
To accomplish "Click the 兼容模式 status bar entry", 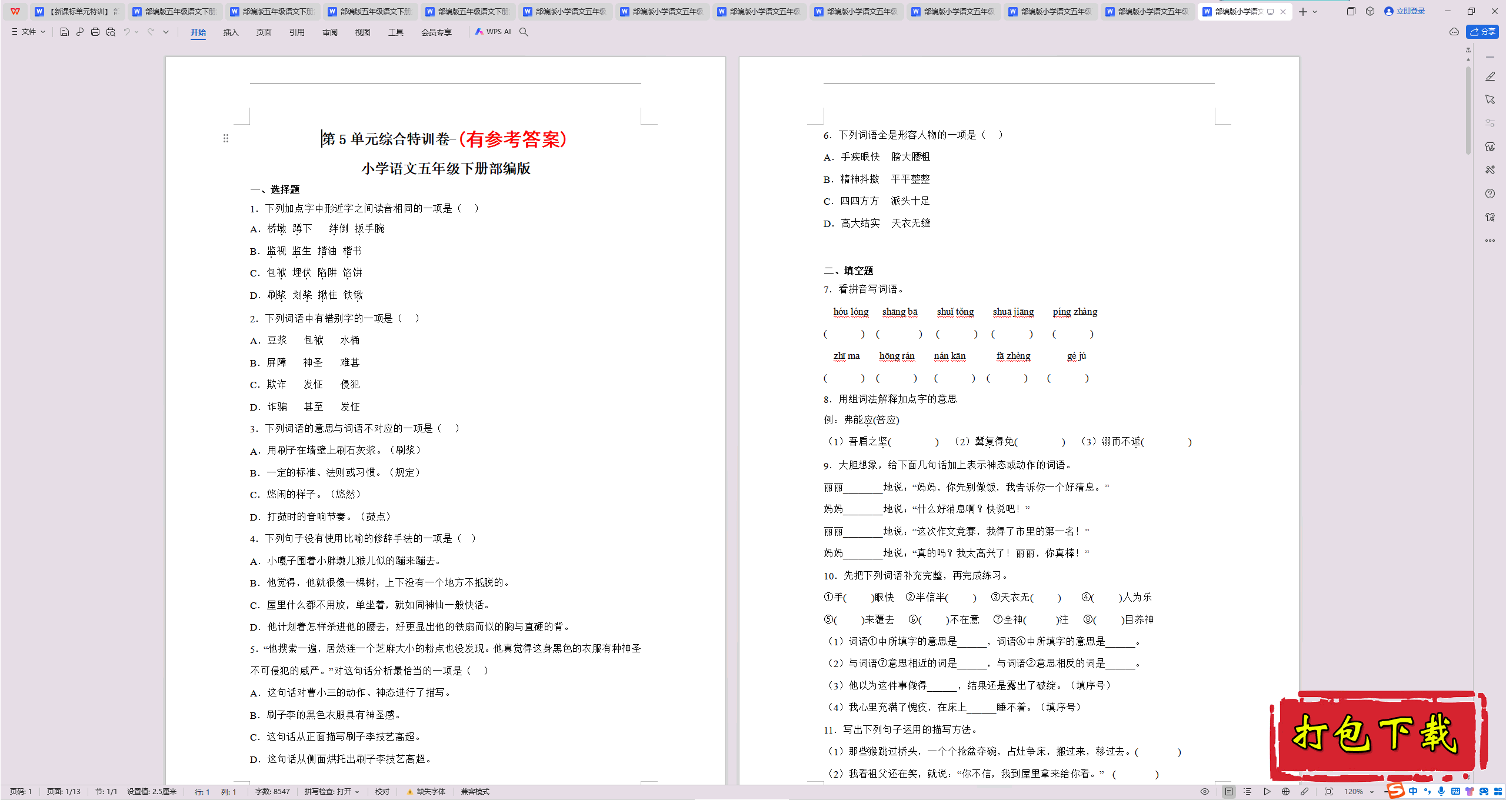I will 475,792.
